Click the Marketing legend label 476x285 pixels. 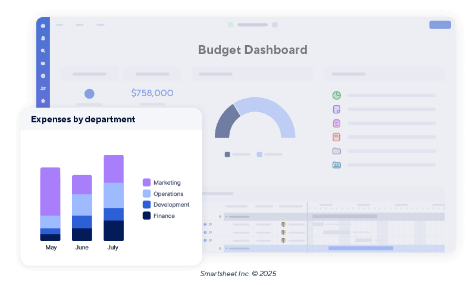[x=167, y=183]
